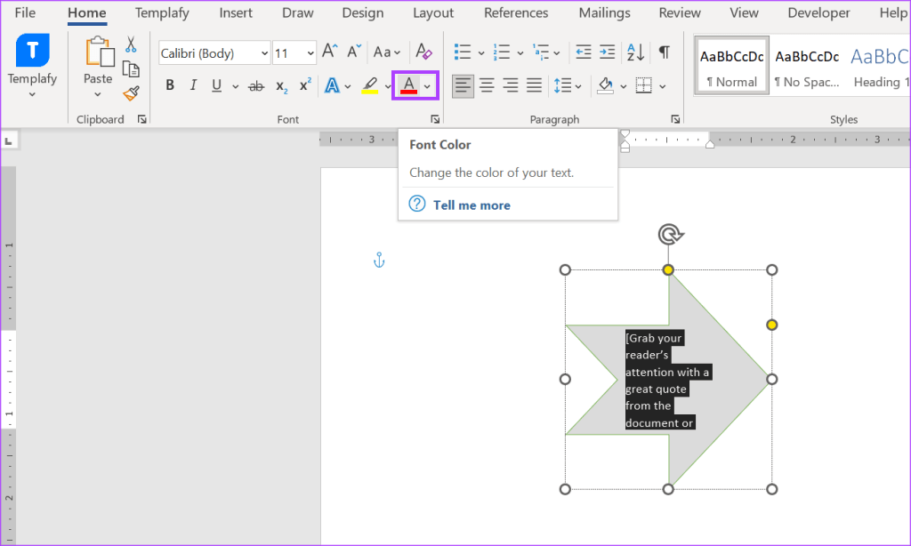Click the Subscript icon
This screenshot has height=546, width=911.
click(281, 85)
